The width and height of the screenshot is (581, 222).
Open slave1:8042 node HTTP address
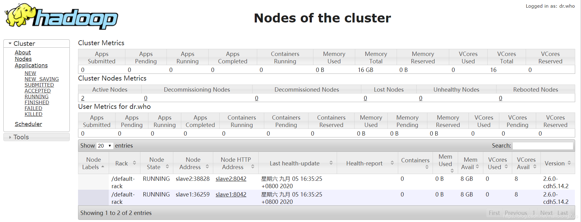click(231, 195)
